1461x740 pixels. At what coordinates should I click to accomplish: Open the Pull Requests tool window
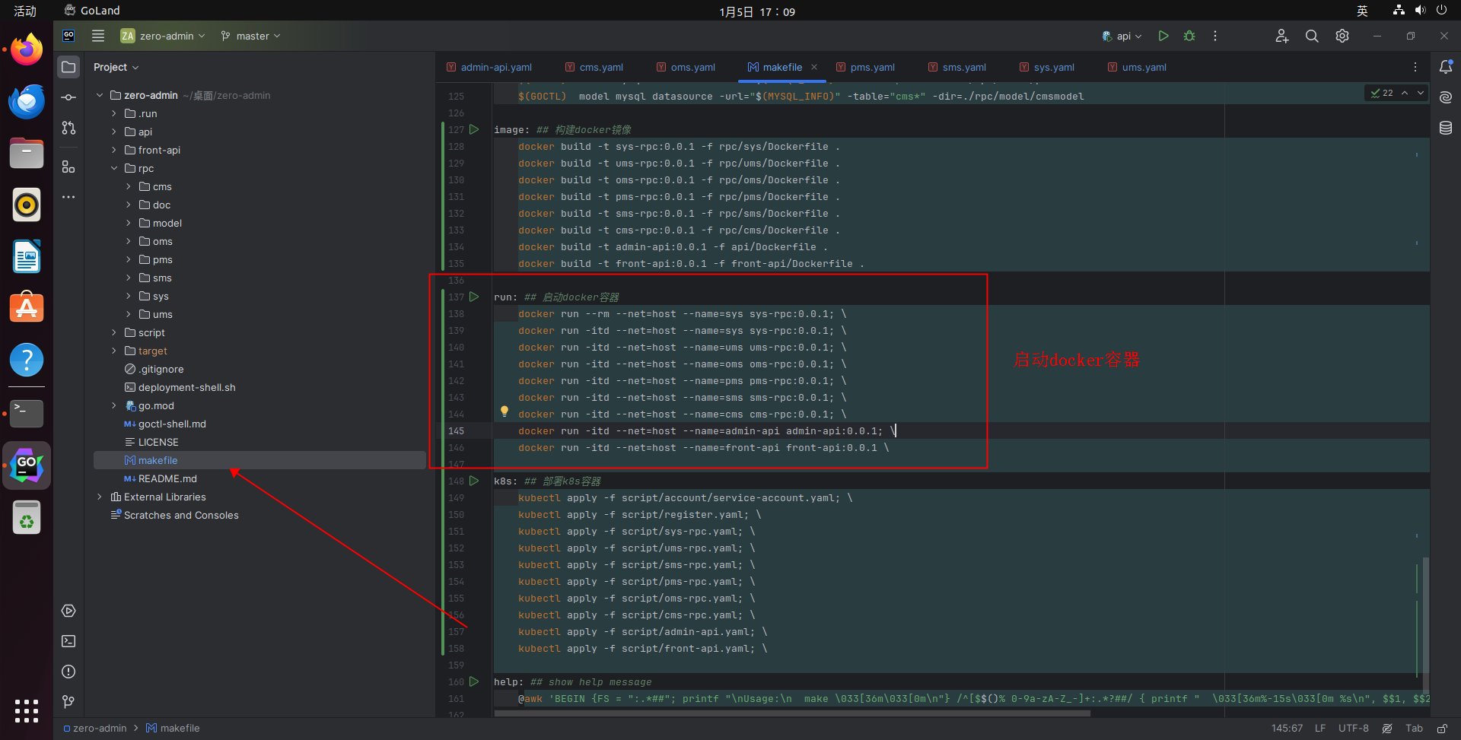point(68,128)
